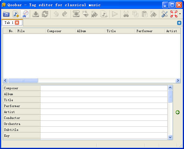Reload tags with the refresh icon

[45, 14]
